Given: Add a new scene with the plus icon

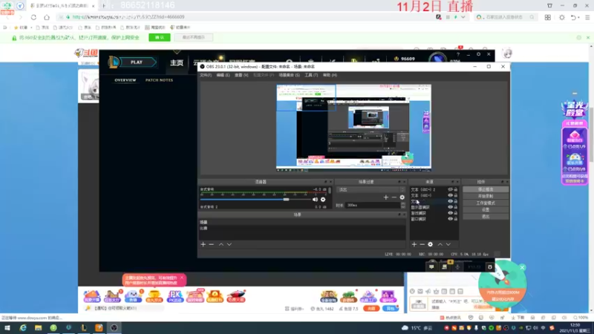Looking at the screenshot, I should click(203, 245).
